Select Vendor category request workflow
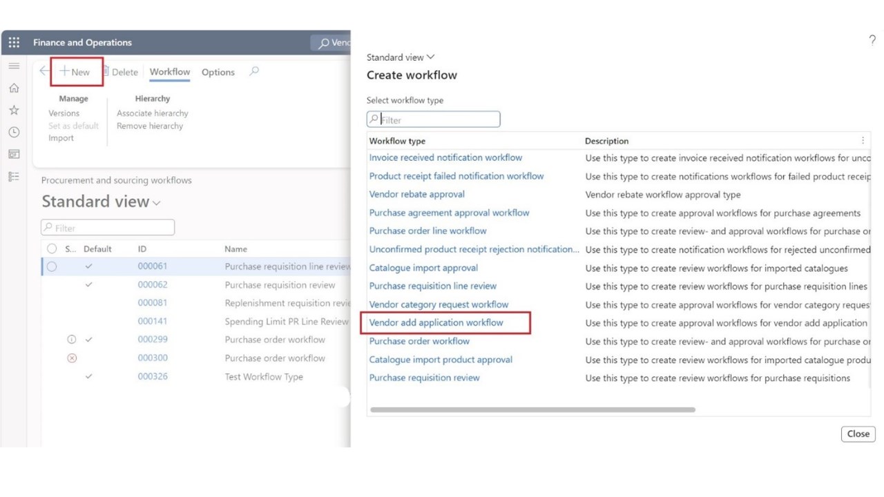The image size is (884, 497). pos(439,304)
